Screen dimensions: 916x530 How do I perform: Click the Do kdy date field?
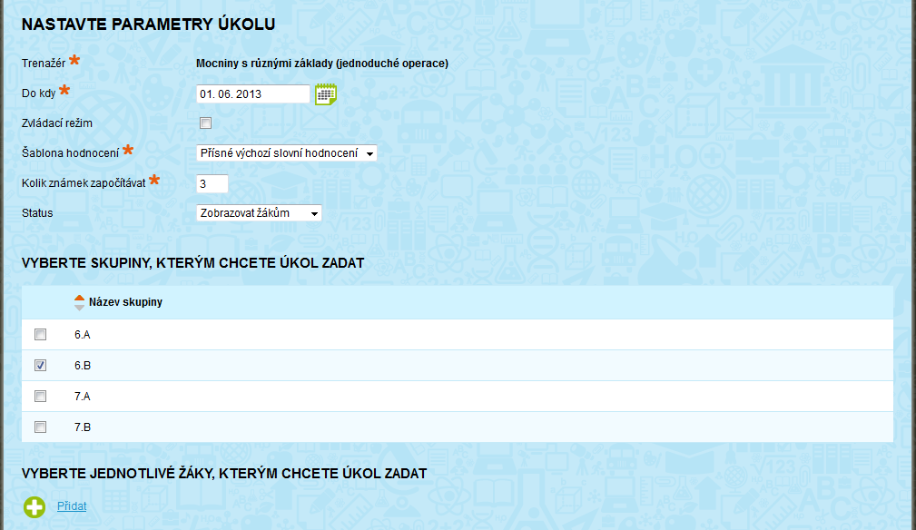pyautogui.click(x=253, y=93)
